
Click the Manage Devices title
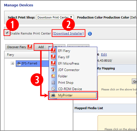[x=19, y=5]
